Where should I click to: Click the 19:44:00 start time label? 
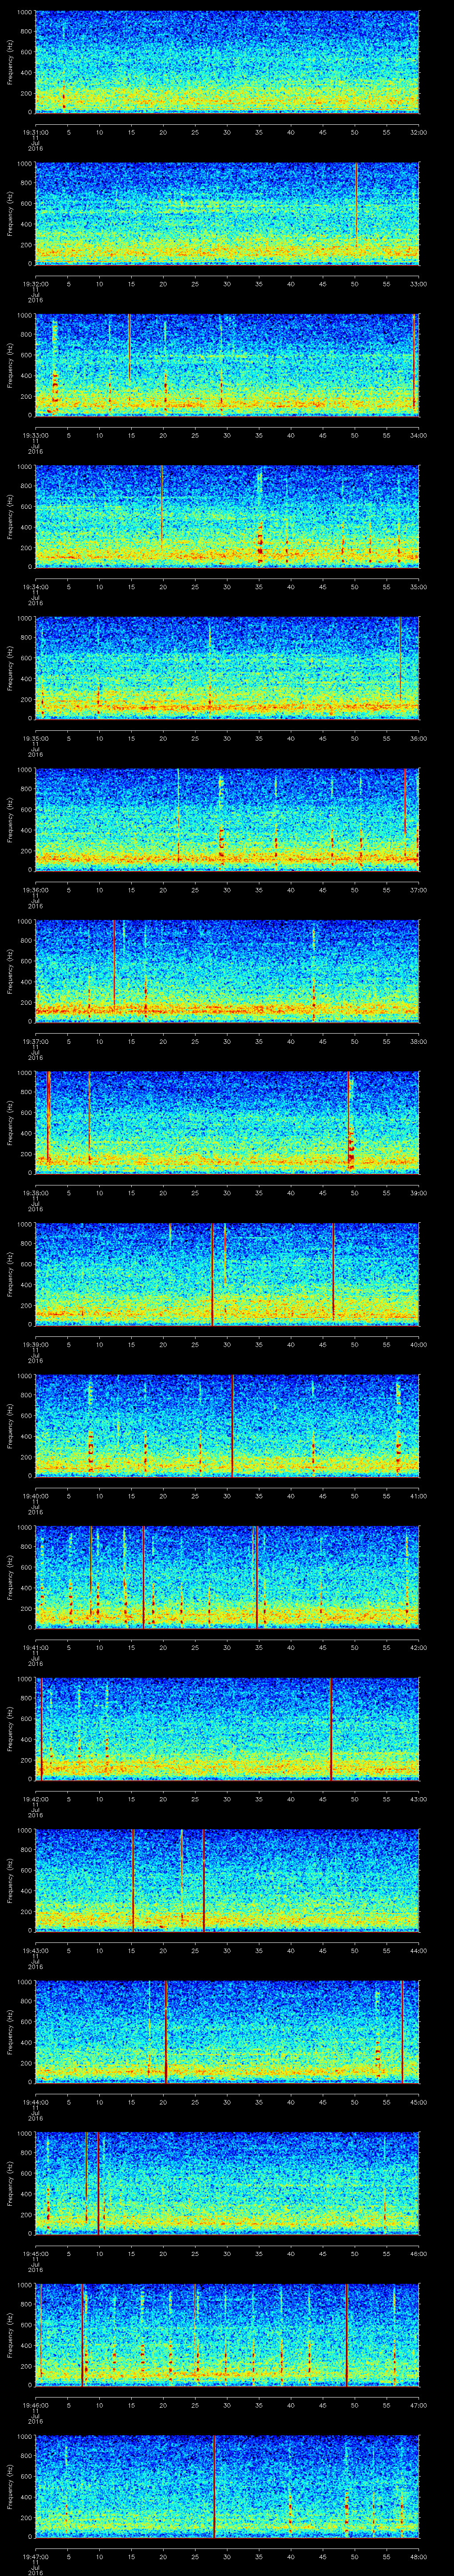point(35,2102)
